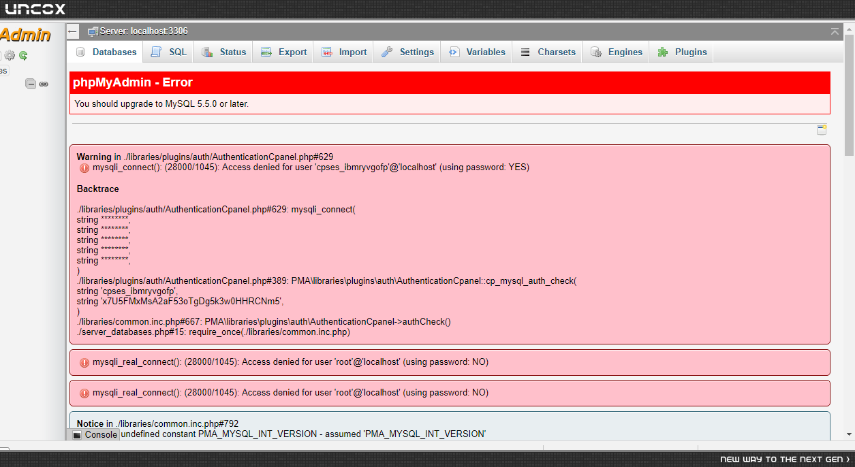
Task: Click Server: localhost:3306 breadcrumb link
Action: coord(144,31)
